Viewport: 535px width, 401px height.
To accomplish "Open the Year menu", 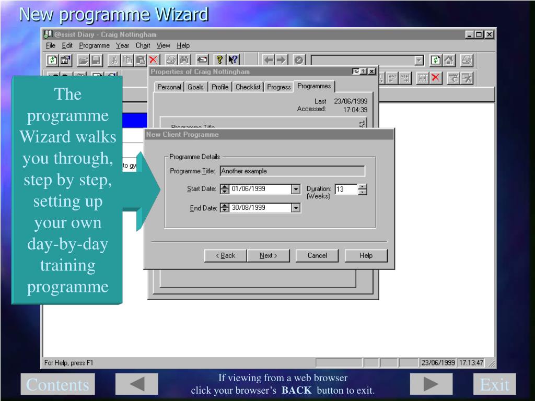I will pos(122,45).
